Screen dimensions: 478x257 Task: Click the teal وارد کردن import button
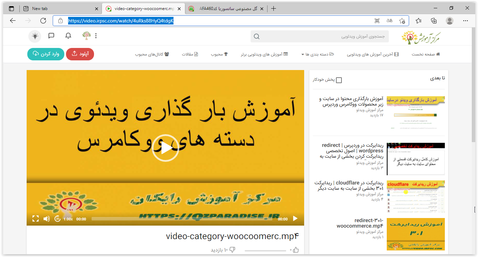[x=46, y=54]
